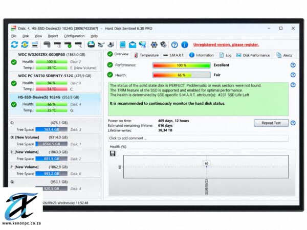
Task: Click the disk icon with magnifying glass
Action: pos(78,44)
